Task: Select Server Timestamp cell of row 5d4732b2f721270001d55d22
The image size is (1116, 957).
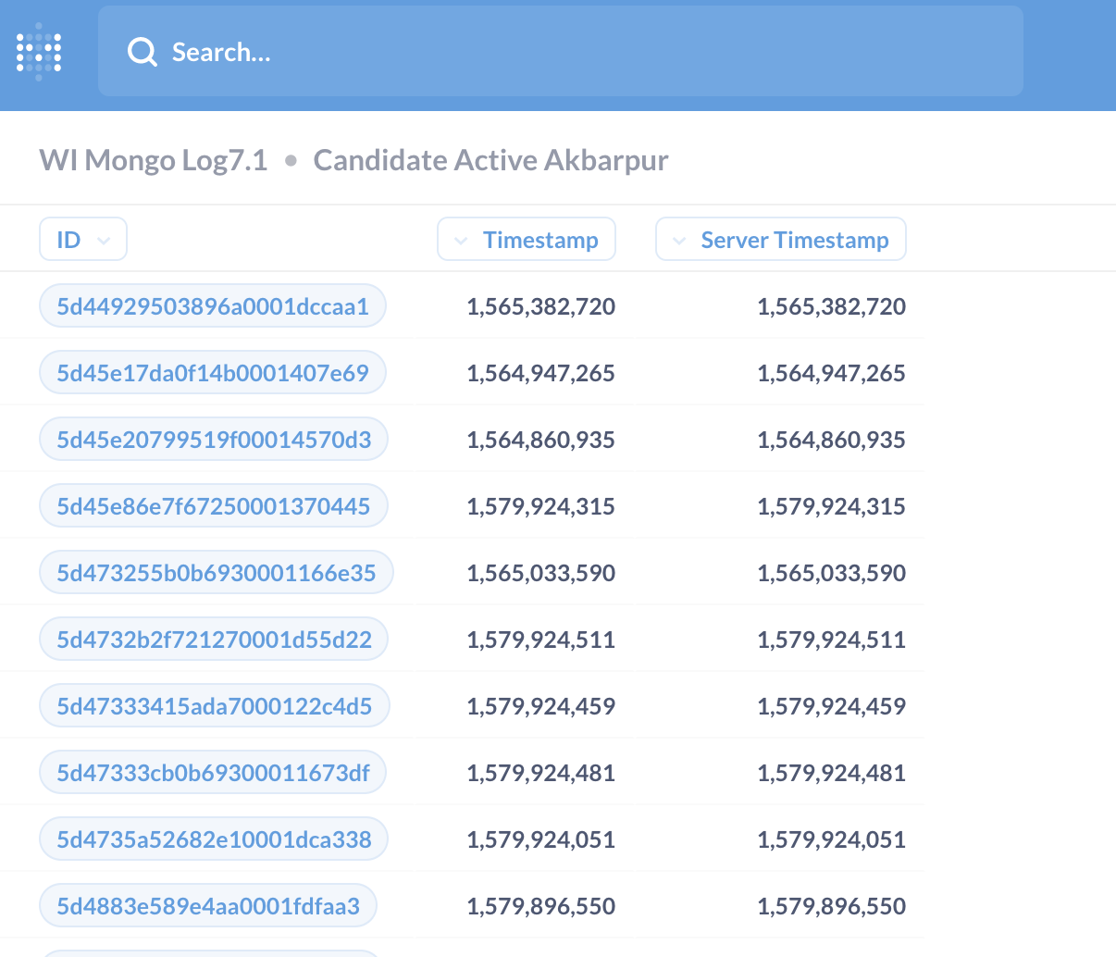Action: pos(832,640)
